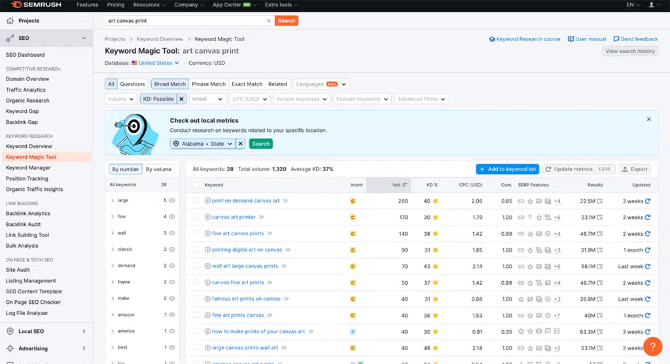
Task: Open the Alabama State location dropdown
Action: click(x=203, y=144)
